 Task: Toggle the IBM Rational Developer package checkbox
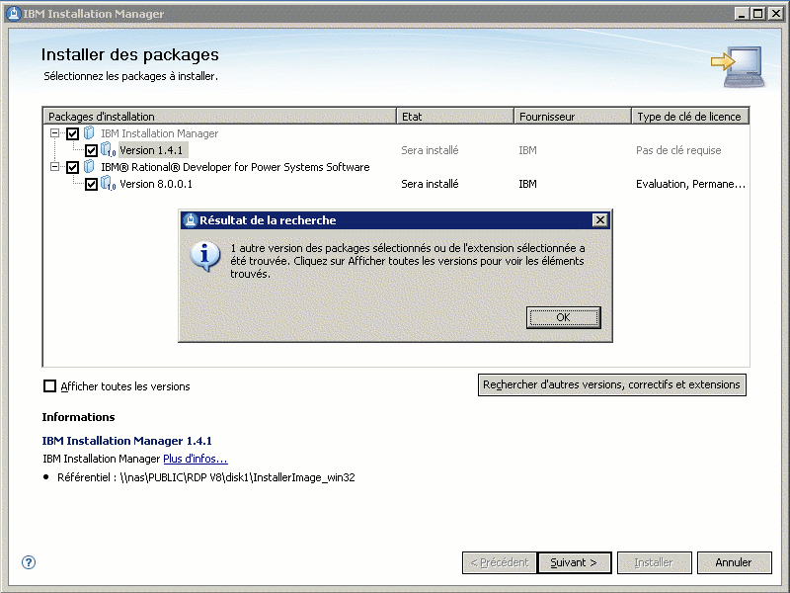(x=72, y=167)
